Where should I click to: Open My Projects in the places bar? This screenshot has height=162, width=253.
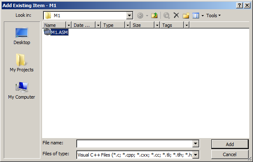coord(21,63)
